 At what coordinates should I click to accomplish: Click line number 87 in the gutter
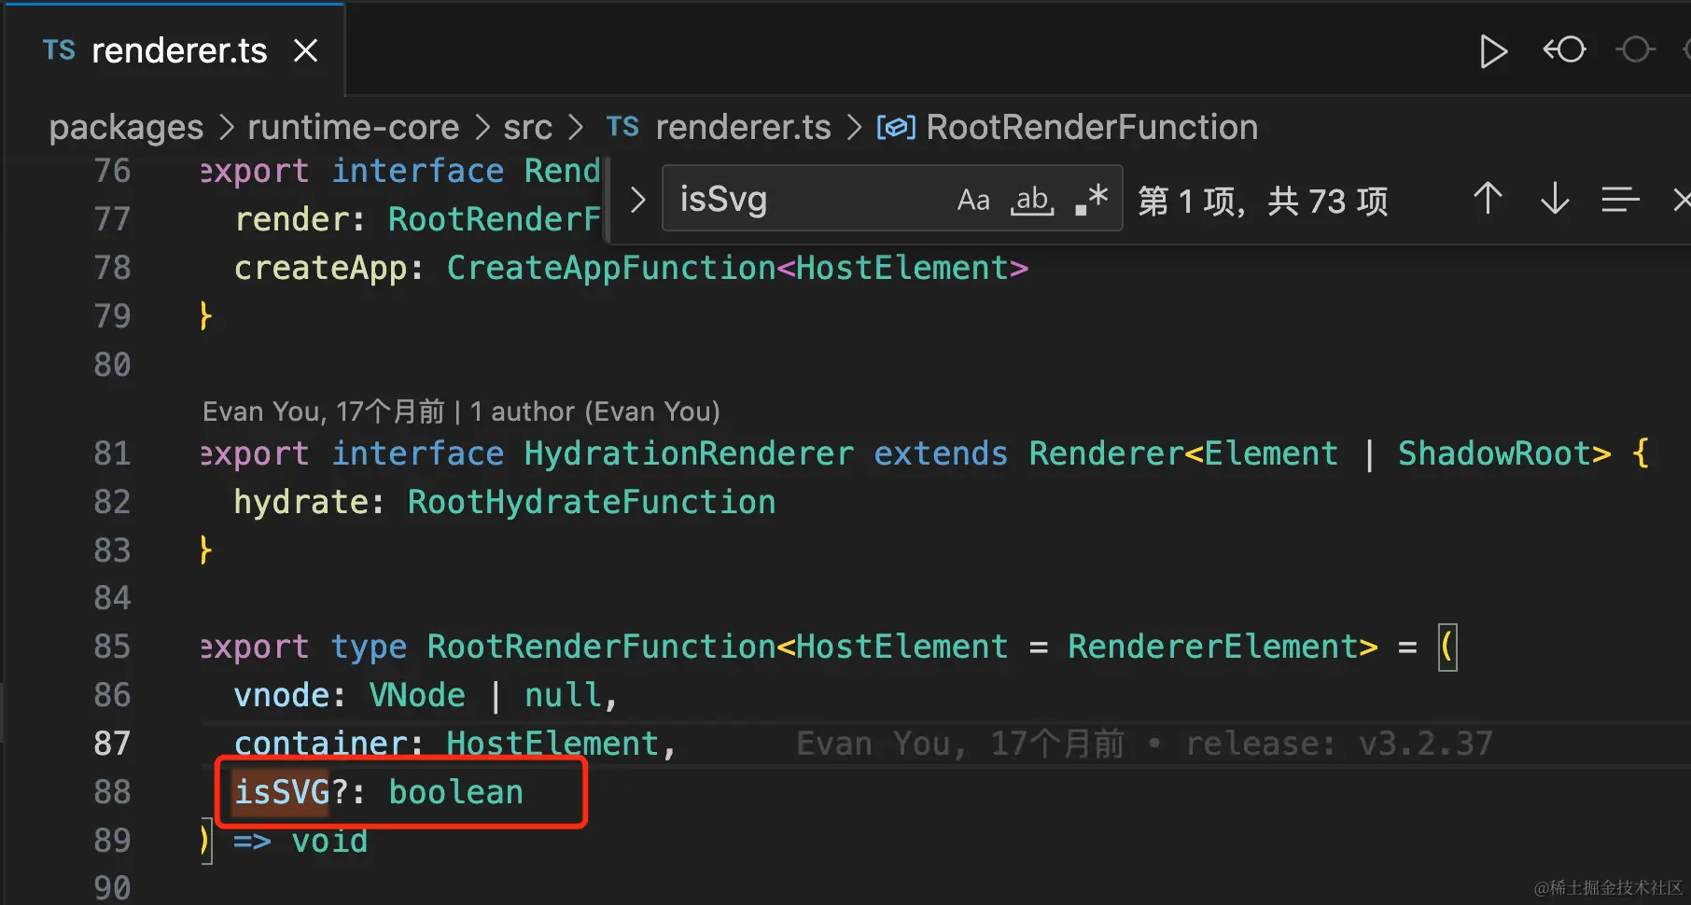[x=112, y=744]
